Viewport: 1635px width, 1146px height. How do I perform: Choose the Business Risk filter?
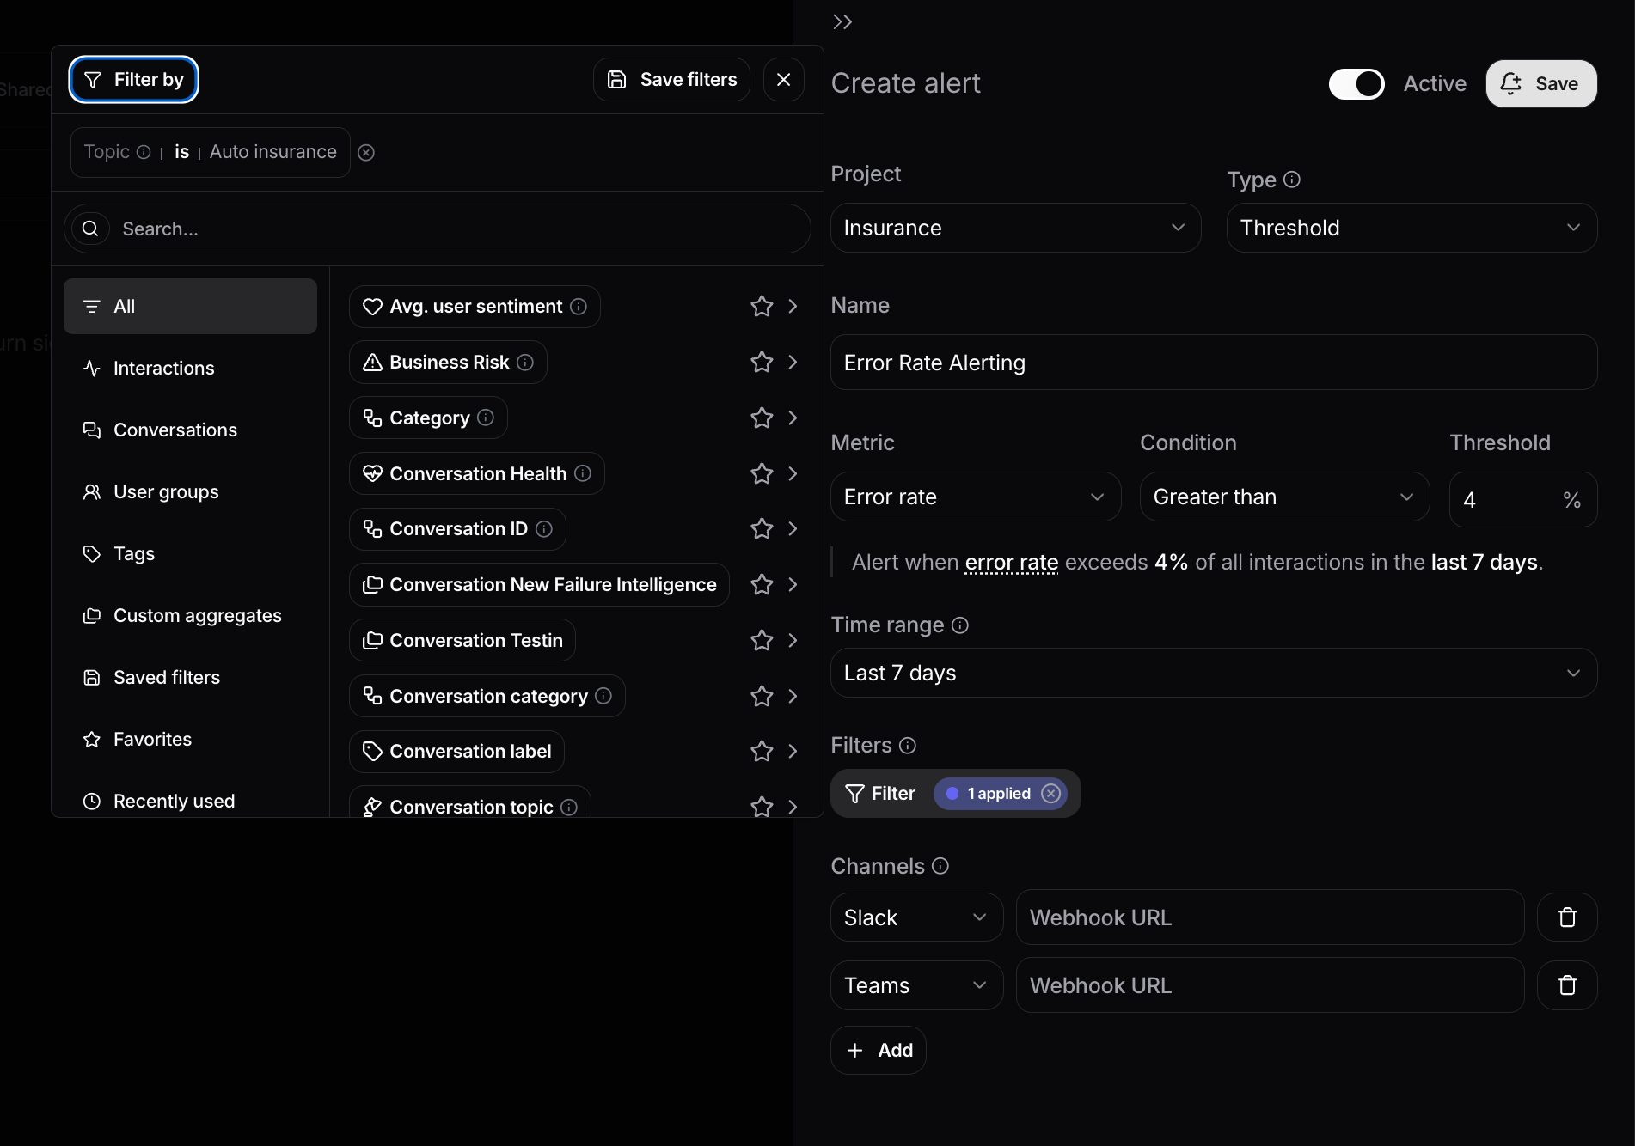(x=448, y=363)
